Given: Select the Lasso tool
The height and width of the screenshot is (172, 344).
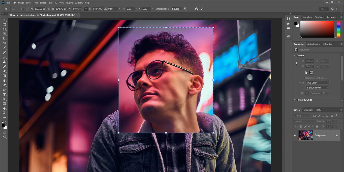Looking at the screenshot, I should tap(4, 29).
